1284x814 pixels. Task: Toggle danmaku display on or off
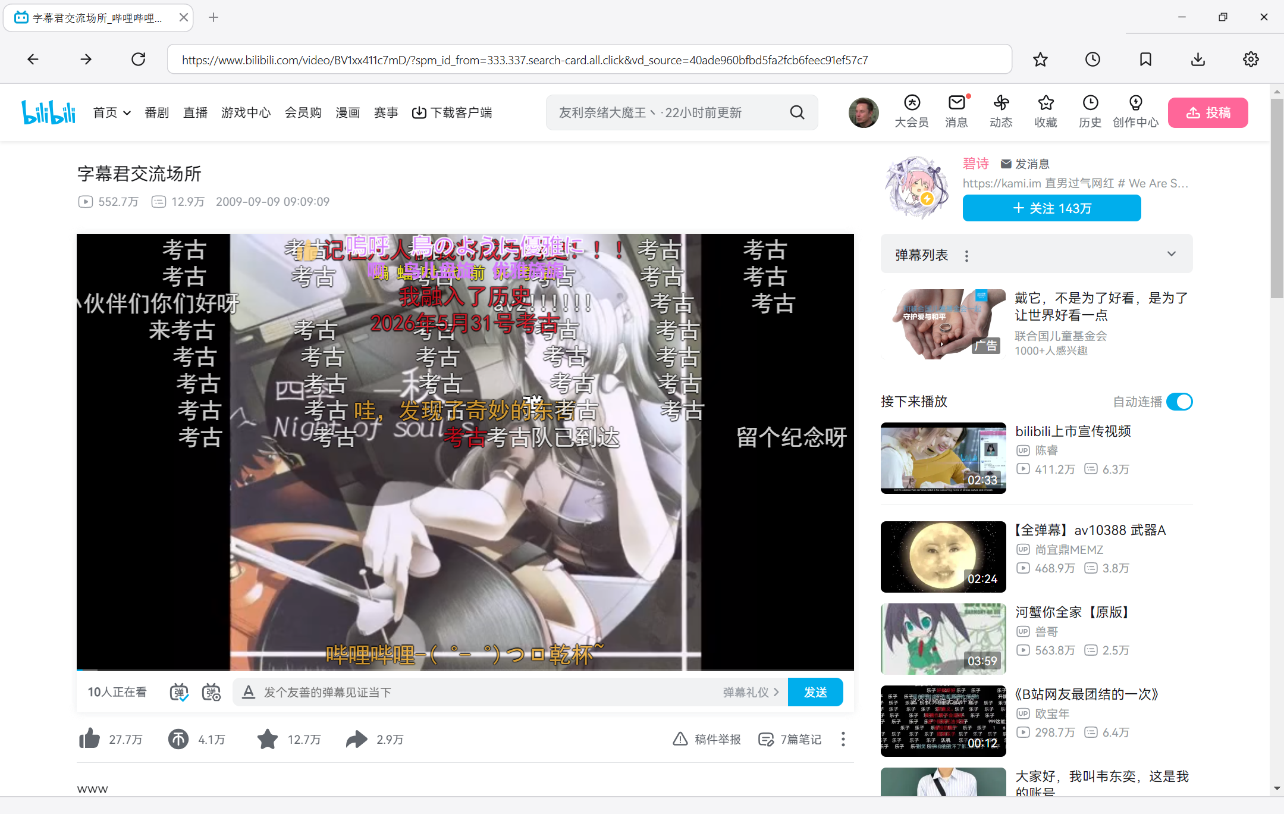pyautogui.click(x=179, y=692)
